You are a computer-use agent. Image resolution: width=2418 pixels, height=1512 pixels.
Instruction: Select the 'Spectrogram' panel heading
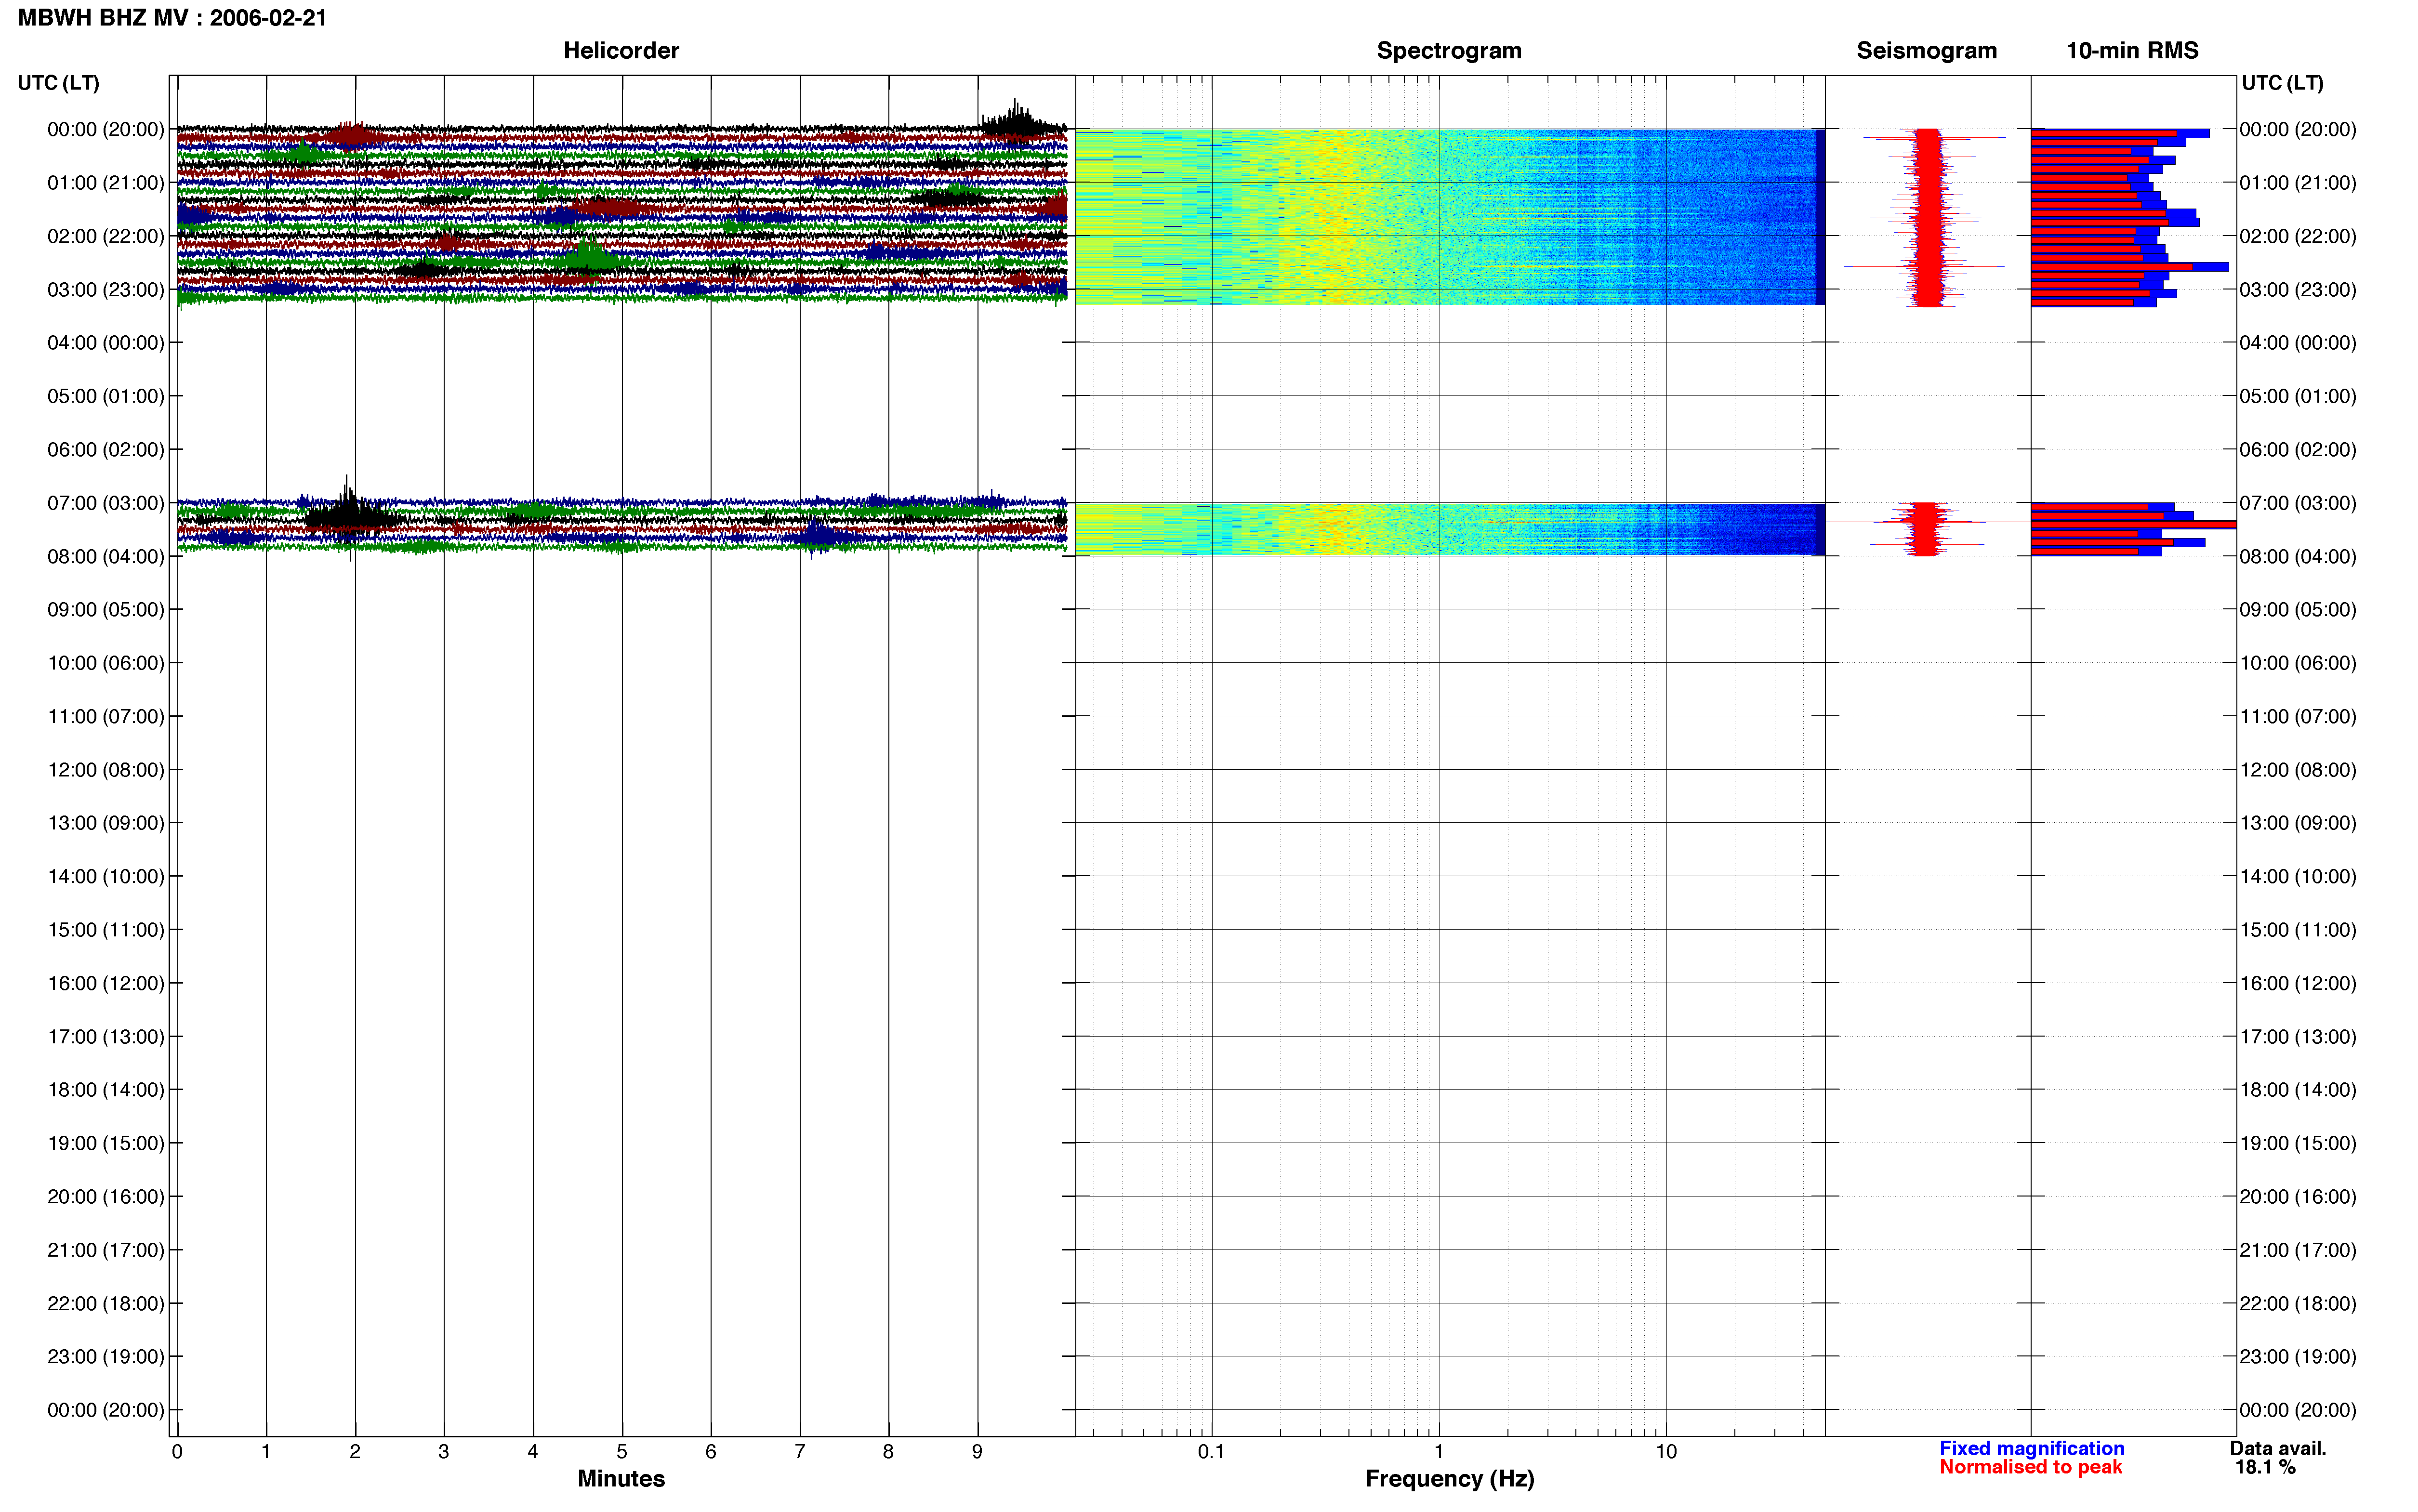(1449, 50)
